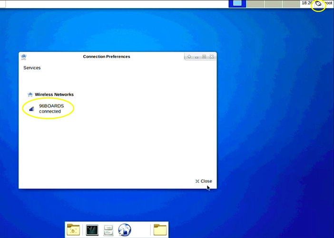The width and height of the screenshot is (334, 238).
Task: Click the network connection tray icon
Action: [318, 4]
